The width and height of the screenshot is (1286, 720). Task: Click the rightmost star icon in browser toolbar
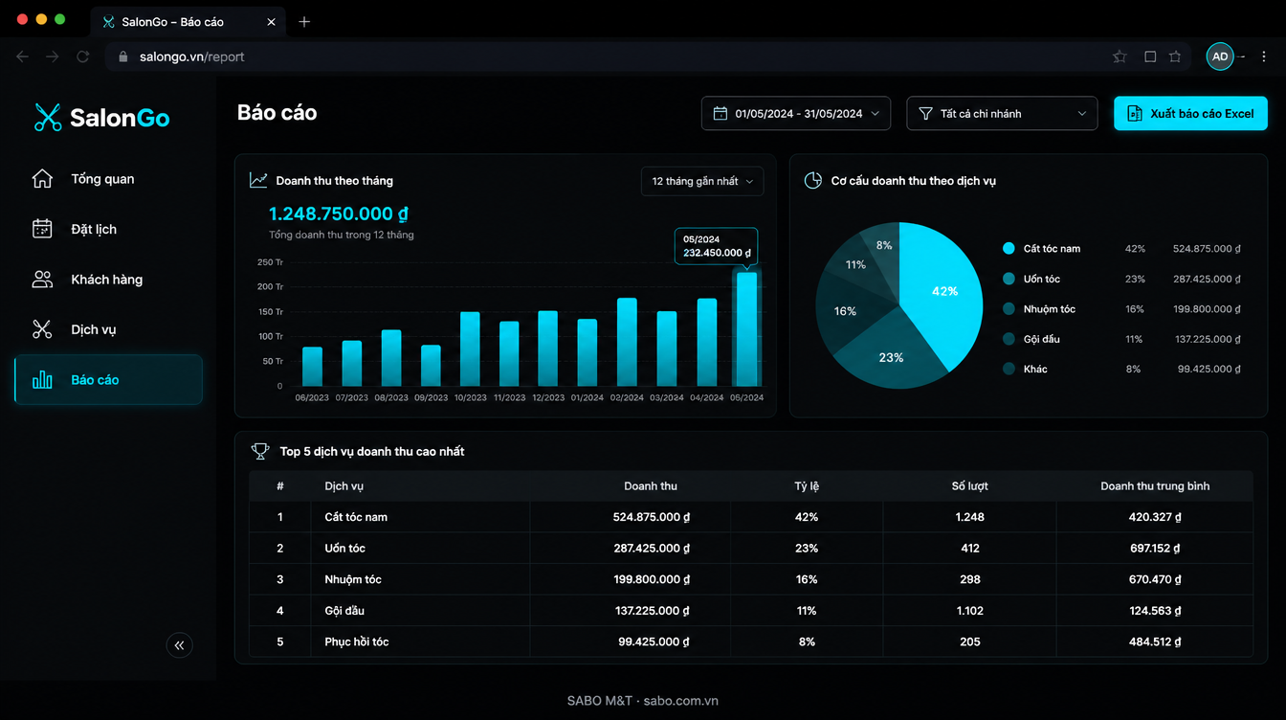(x=1175, y=56)
